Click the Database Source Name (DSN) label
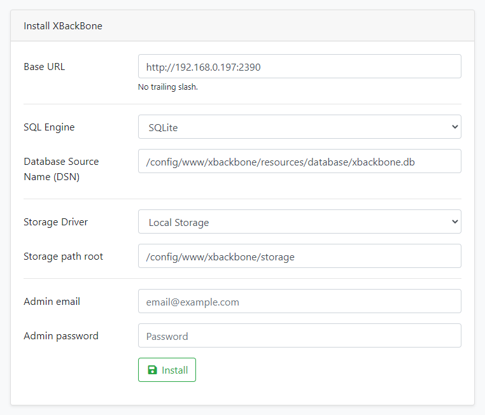 (x=61, y=169)
